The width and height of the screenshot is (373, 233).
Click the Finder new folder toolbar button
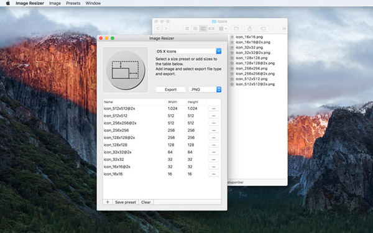pyautogui.click(x=236, y=29)
